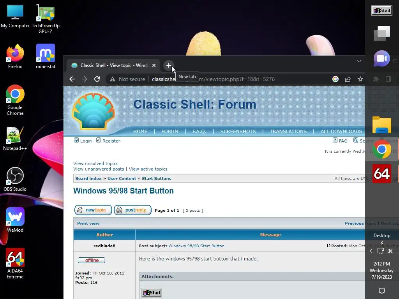This screenshot has width=399, height=299.
Task: Open the Start button attachment image
Action: point(152,293)
